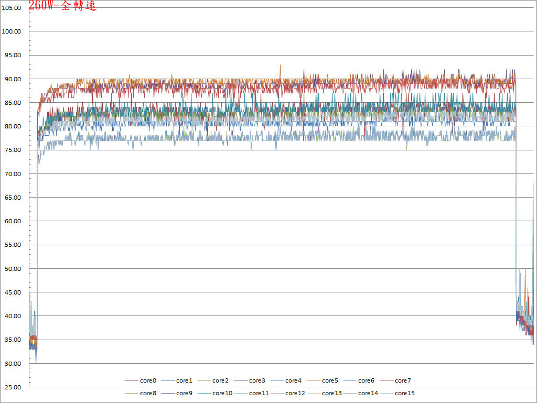Select the core1 legend entry
Image resolution: width=537 pixels, height=403 pixels.
pyautogui.click(x=177, y=380)
